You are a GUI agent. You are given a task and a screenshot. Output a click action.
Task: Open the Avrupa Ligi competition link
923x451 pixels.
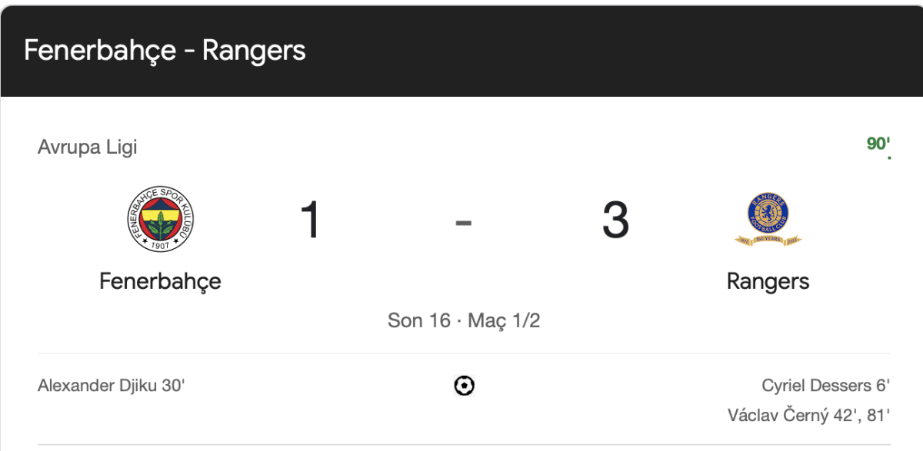[x=88, y=147]
